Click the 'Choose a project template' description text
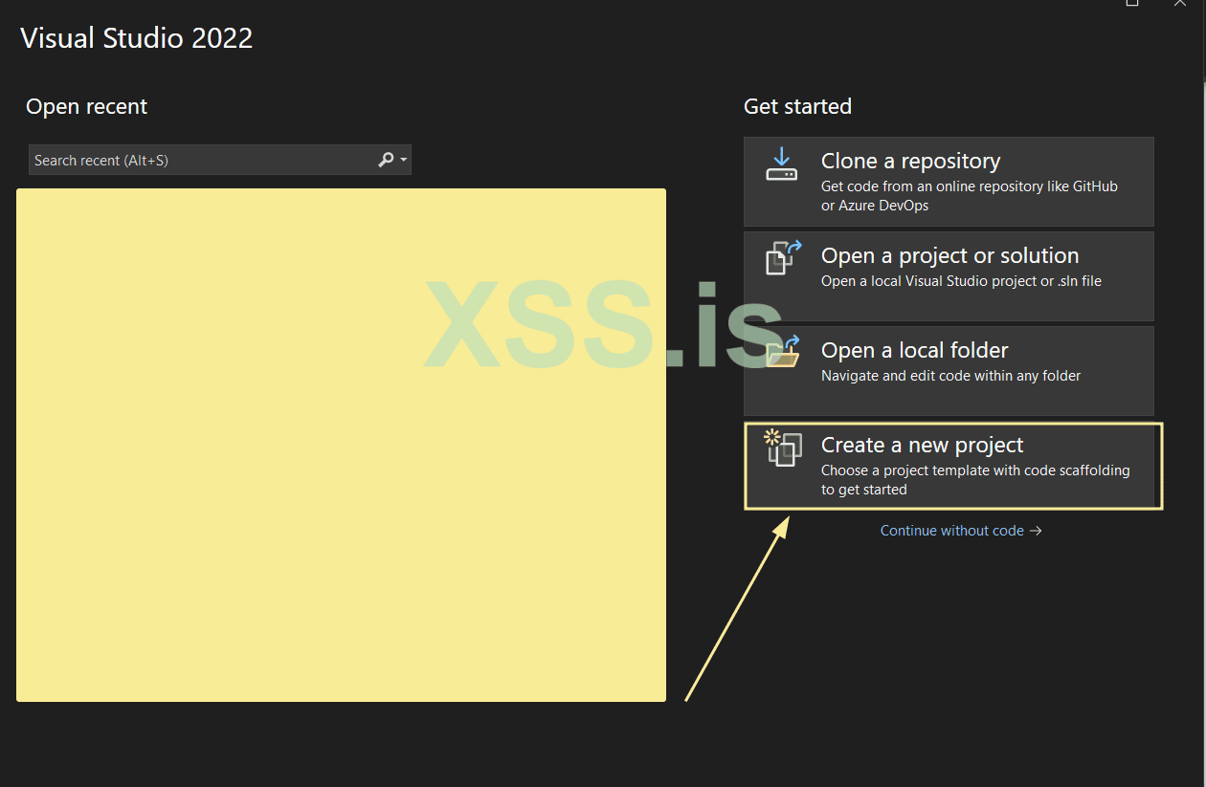The width and height of the screenshot is (1206, 787). [x=975, y=480]
